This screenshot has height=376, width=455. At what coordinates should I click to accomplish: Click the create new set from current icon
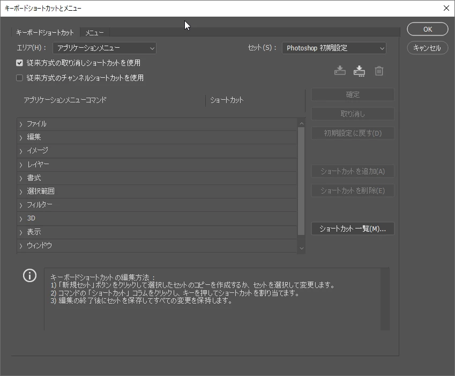(x=359, y=71)
